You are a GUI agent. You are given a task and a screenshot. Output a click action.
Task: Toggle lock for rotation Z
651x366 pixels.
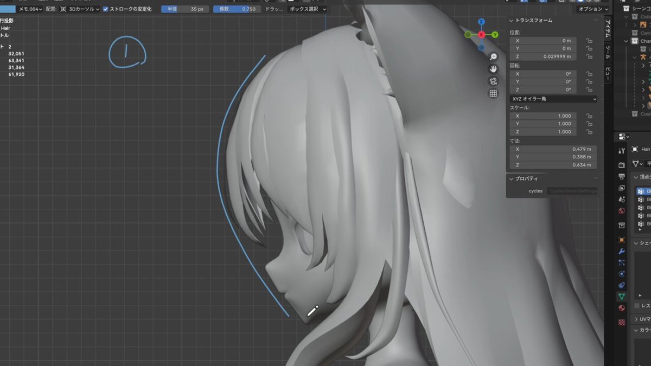click(x=589, y=89)
